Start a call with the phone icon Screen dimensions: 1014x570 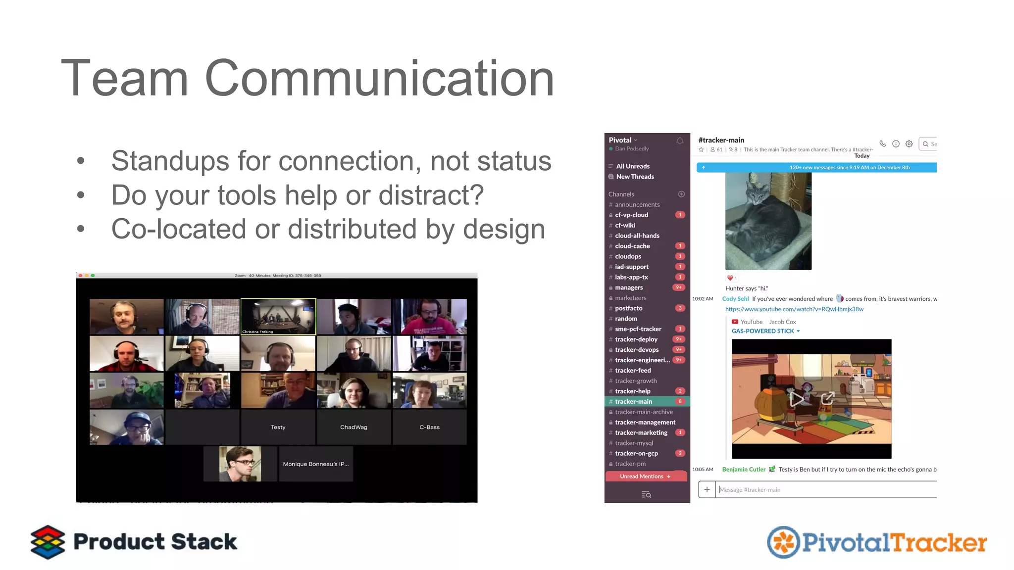(882, 144)
